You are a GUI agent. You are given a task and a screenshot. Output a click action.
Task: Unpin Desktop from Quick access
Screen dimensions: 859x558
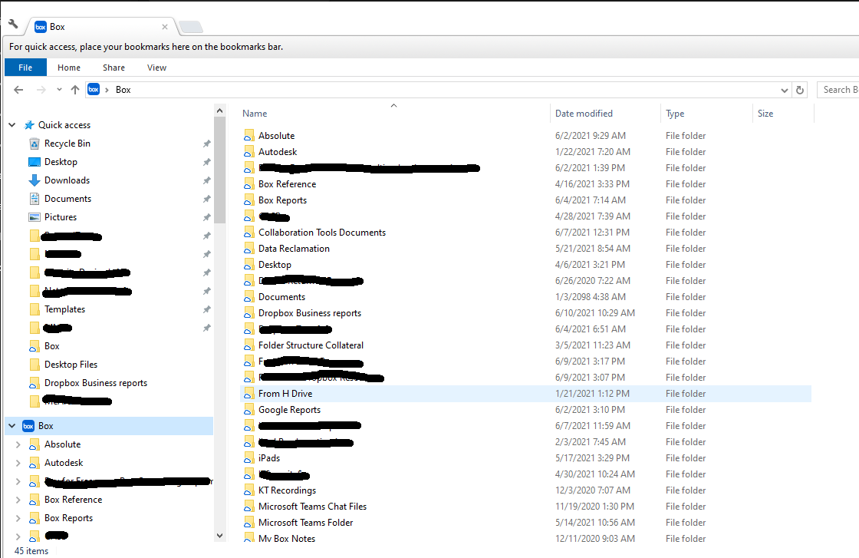click(x=206, y=161)
